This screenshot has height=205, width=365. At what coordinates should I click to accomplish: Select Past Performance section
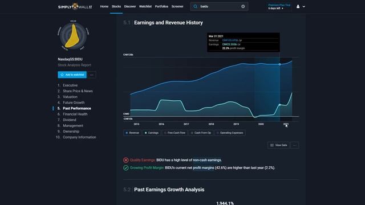(77, 108)
